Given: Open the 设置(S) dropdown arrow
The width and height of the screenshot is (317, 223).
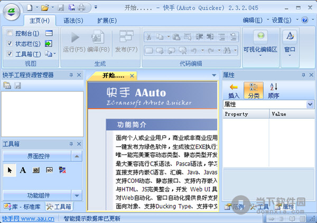Looking at the screenshot, I should 297,20.
